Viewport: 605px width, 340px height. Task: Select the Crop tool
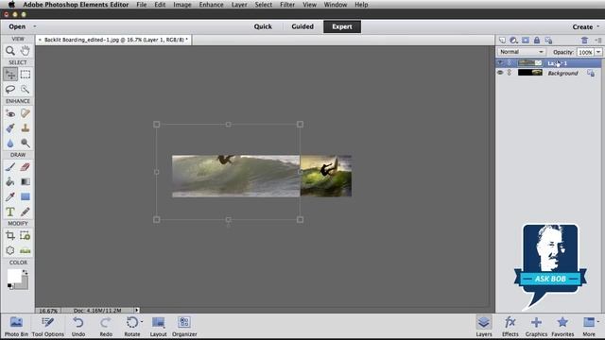click(10, 235)
